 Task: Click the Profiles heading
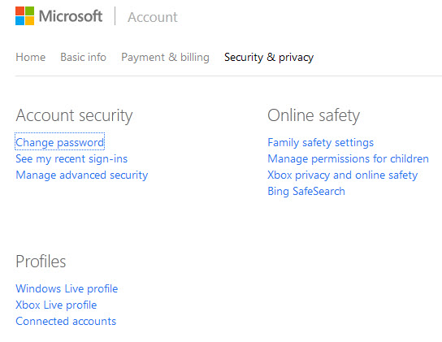point(41,262)
